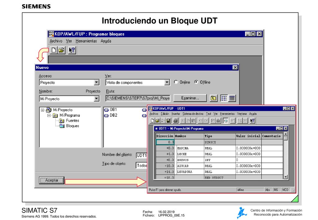Click Open folder icon in Programar bloques toolbar

coord(61,50)
